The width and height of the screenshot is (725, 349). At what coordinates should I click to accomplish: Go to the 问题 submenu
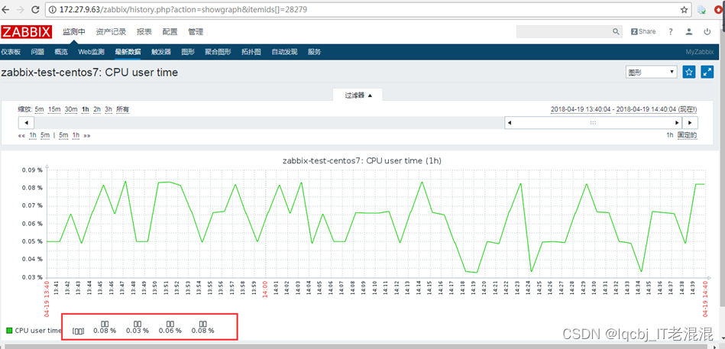click(x=37, y=52)
